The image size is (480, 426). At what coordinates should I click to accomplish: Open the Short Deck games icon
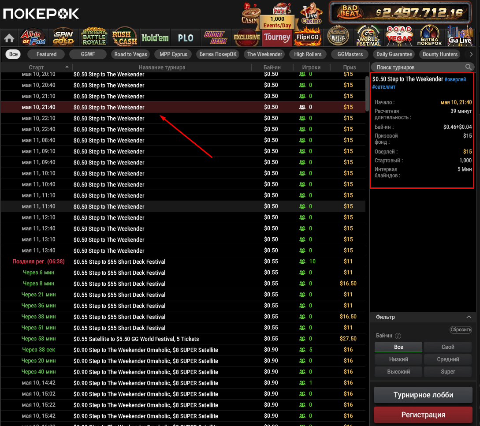[x=216, y=37]
